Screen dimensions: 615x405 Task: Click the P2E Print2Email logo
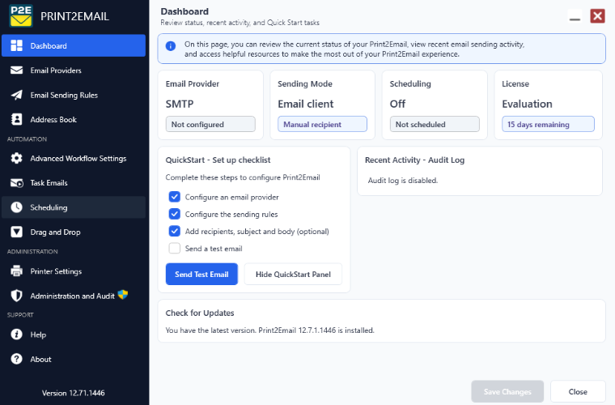coord(21,16)
